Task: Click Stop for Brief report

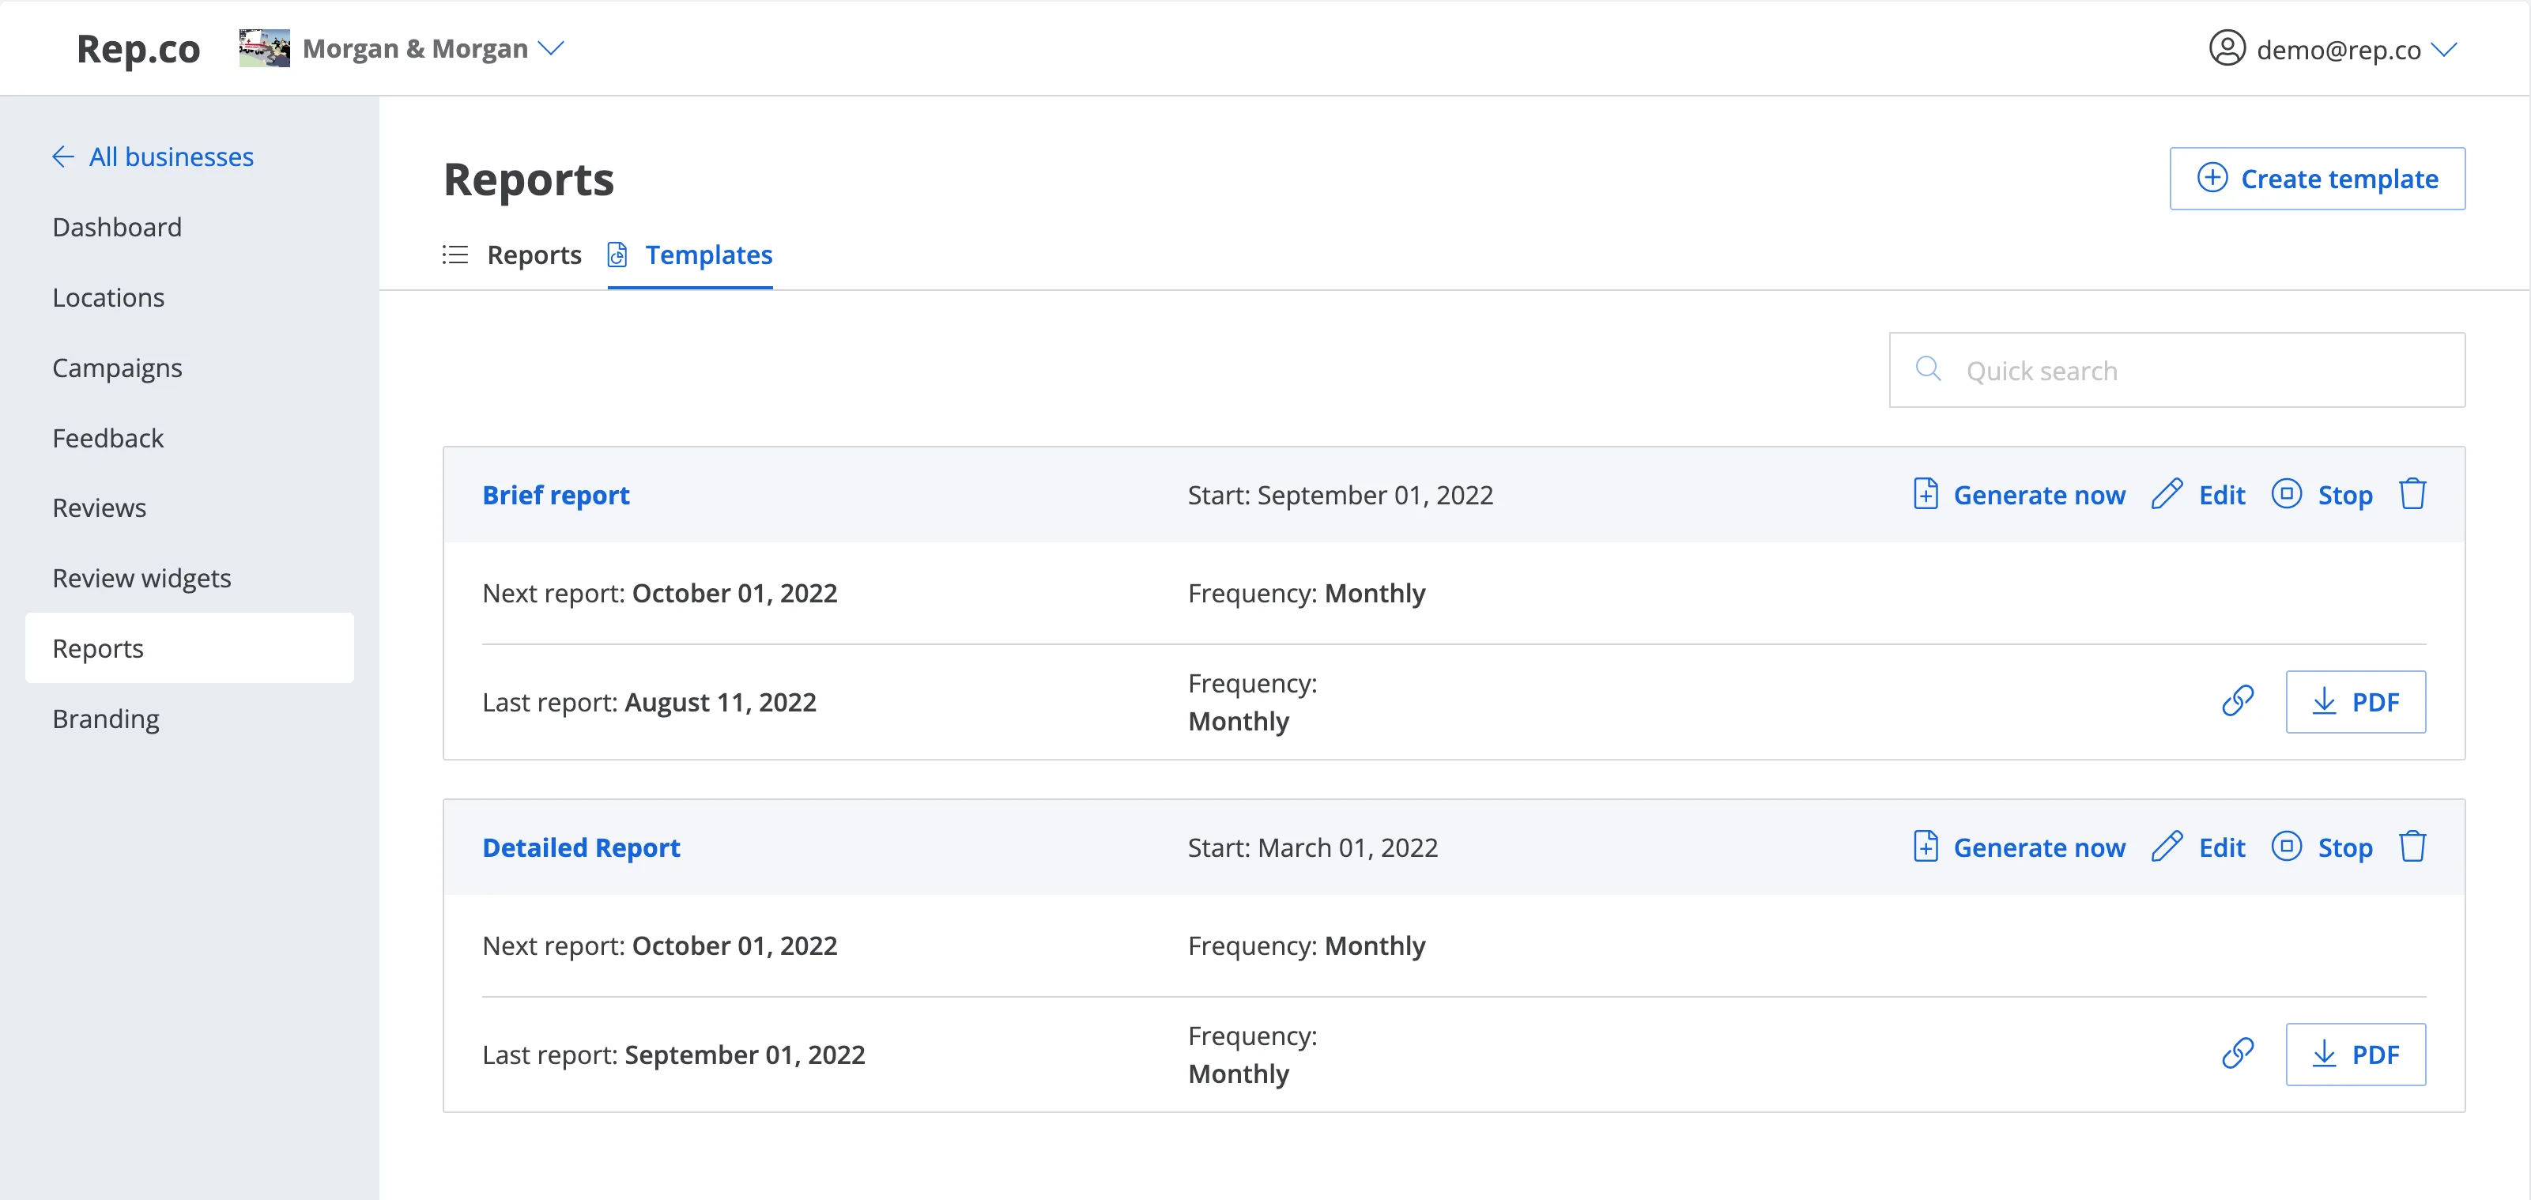Action: [2322, 494]
